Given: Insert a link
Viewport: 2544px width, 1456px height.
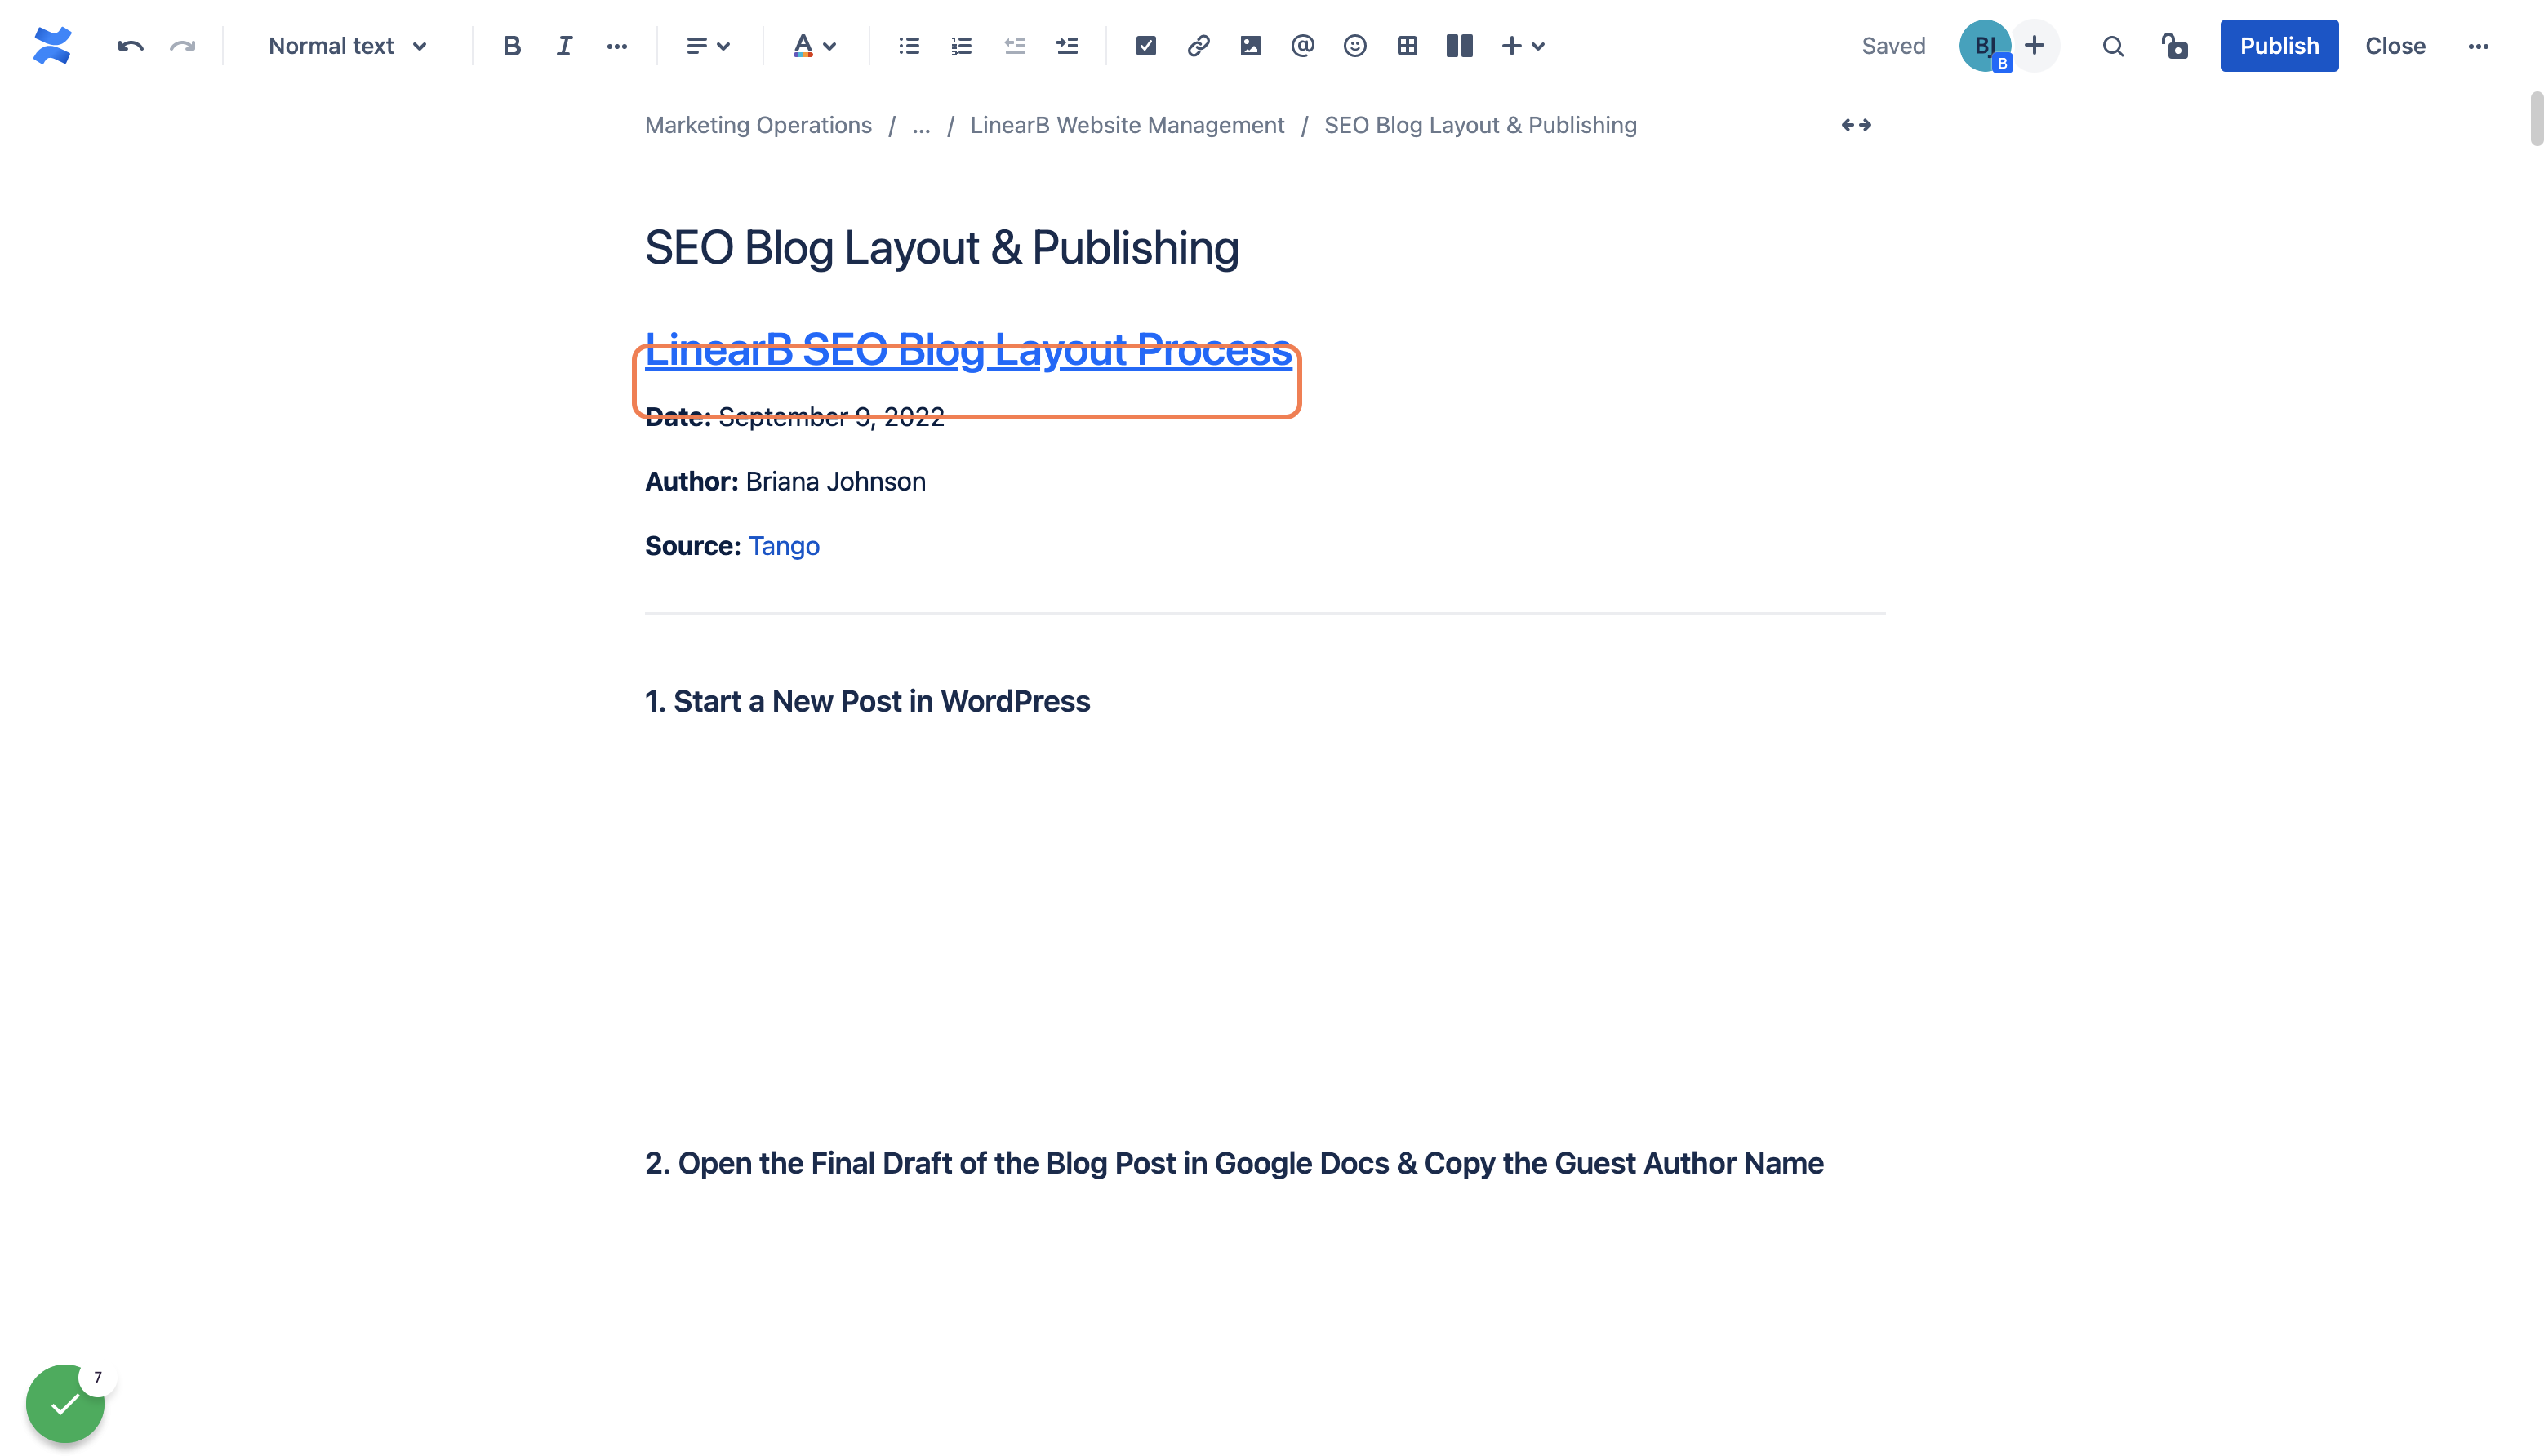Looking at the screenshot, I should [1199, 46].
